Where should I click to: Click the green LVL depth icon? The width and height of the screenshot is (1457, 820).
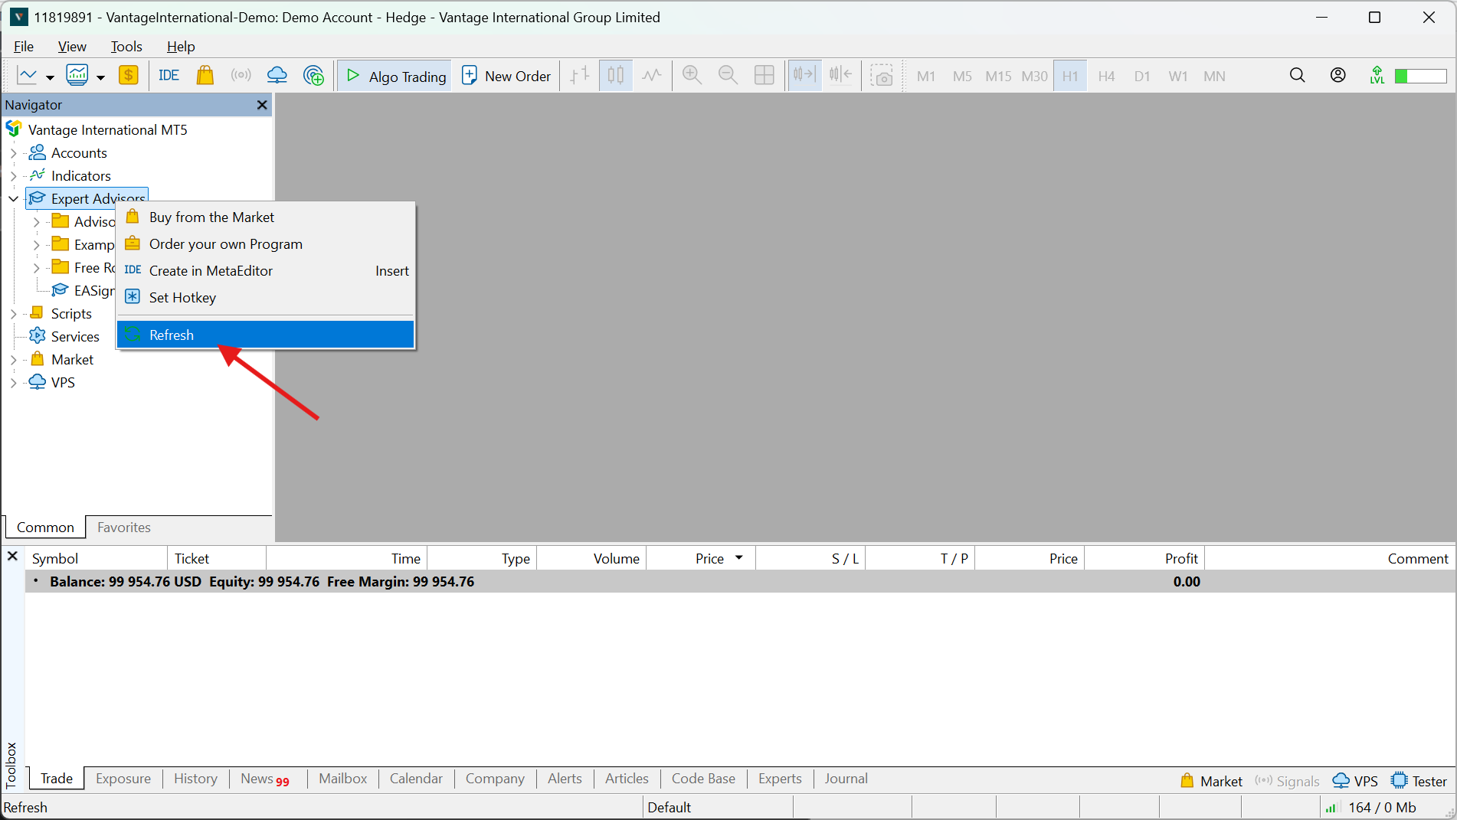coord(1377,75)
